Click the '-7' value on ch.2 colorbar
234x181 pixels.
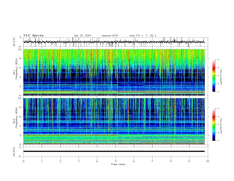[x=218, y=141]
